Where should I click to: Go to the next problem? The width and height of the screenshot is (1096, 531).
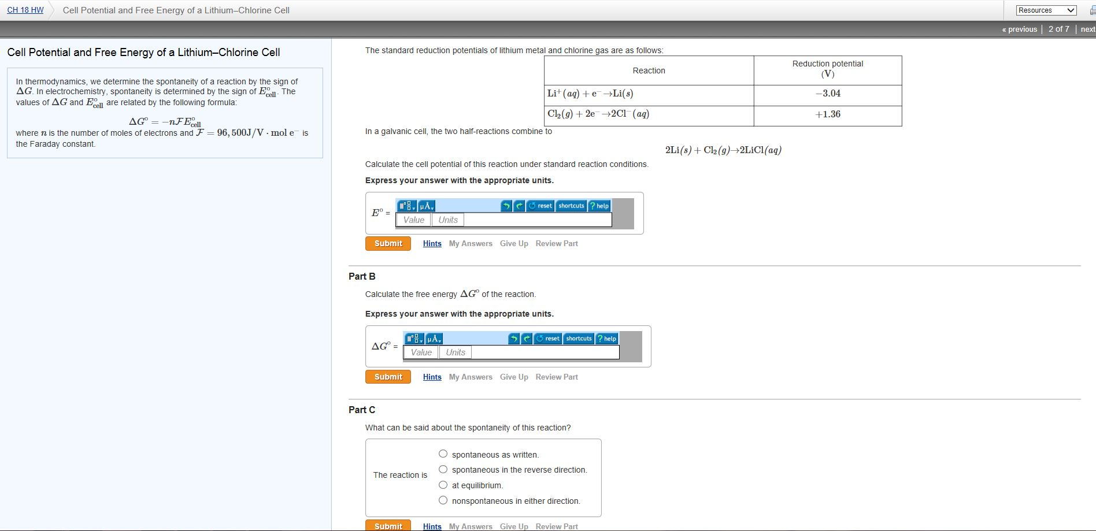[x=1088, y=29]
